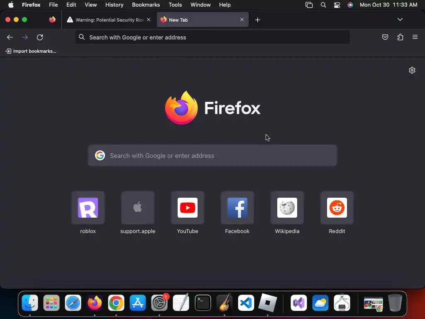Open the File menu
Viewport: 425px width, 319px height.
(x=54, y=5)
